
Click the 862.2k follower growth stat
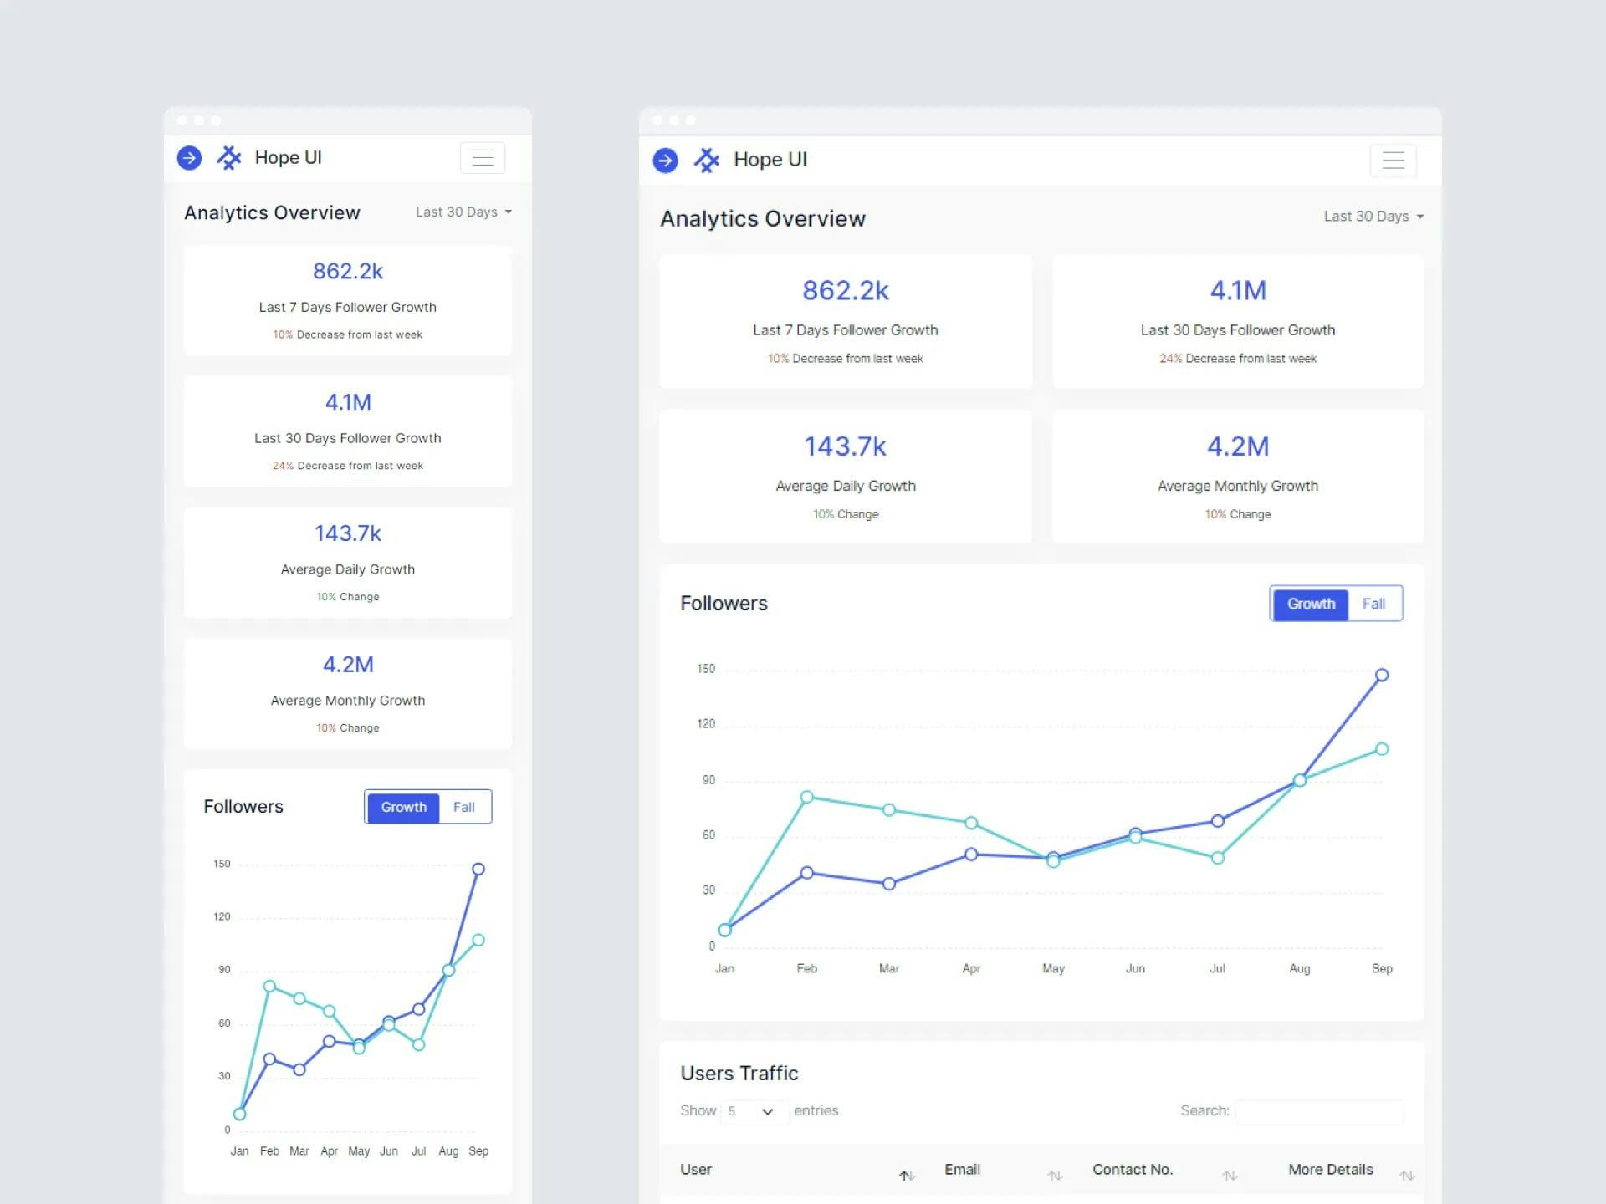pos(845,291)
